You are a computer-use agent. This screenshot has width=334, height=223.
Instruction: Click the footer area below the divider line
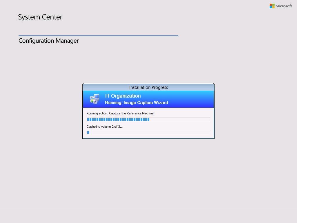click(x=148, y=215)
